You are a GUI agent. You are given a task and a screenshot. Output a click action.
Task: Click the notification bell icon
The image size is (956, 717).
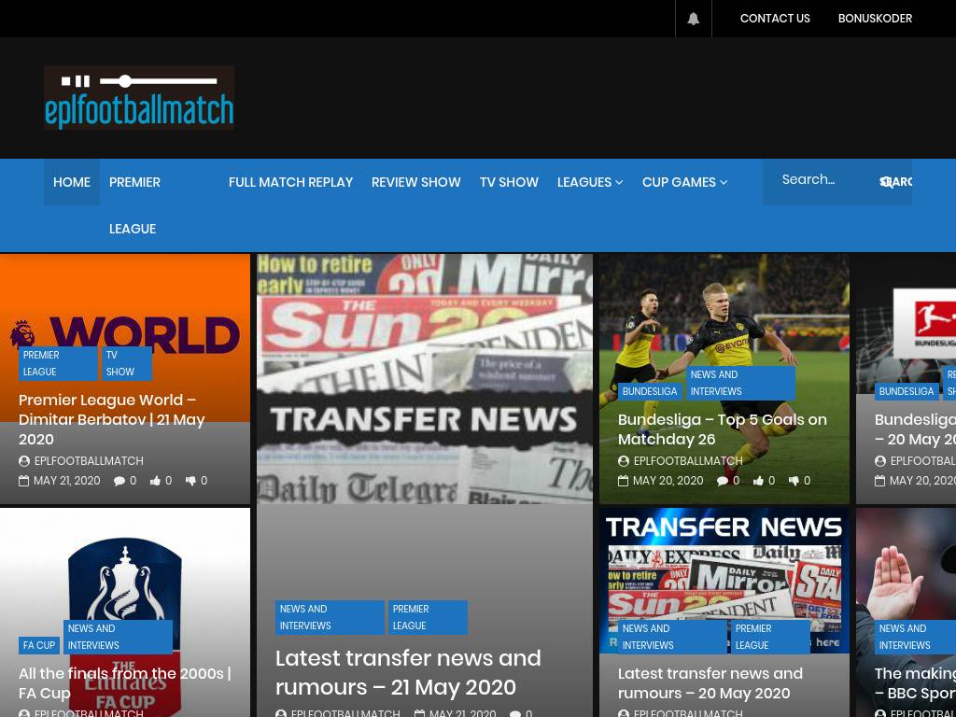693,19
